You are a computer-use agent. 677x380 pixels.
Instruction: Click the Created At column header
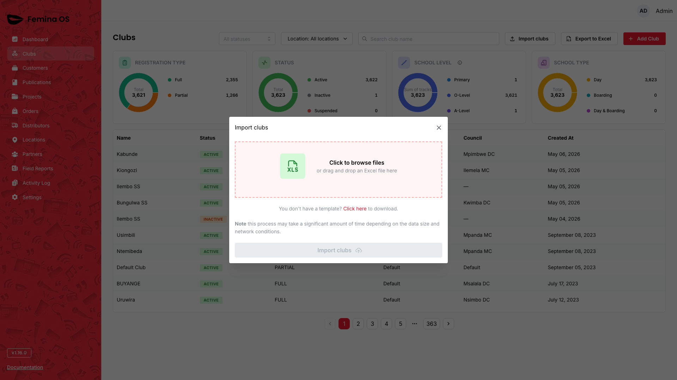click(560, 138)
